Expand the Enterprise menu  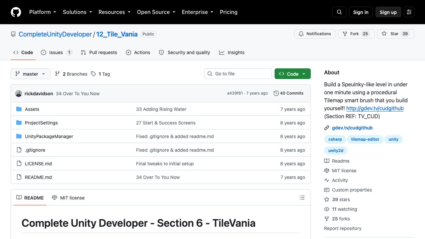[197, 12]
